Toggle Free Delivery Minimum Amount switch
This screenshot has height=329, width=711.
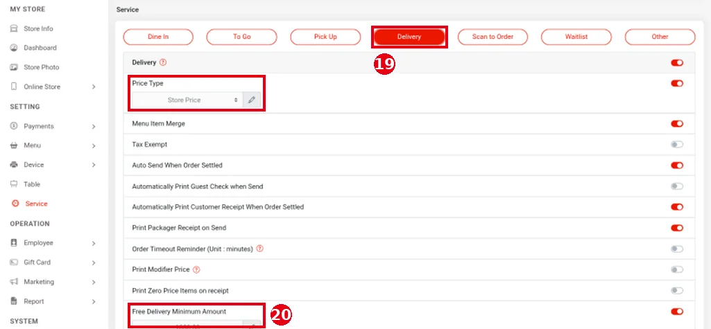[677, 312]
